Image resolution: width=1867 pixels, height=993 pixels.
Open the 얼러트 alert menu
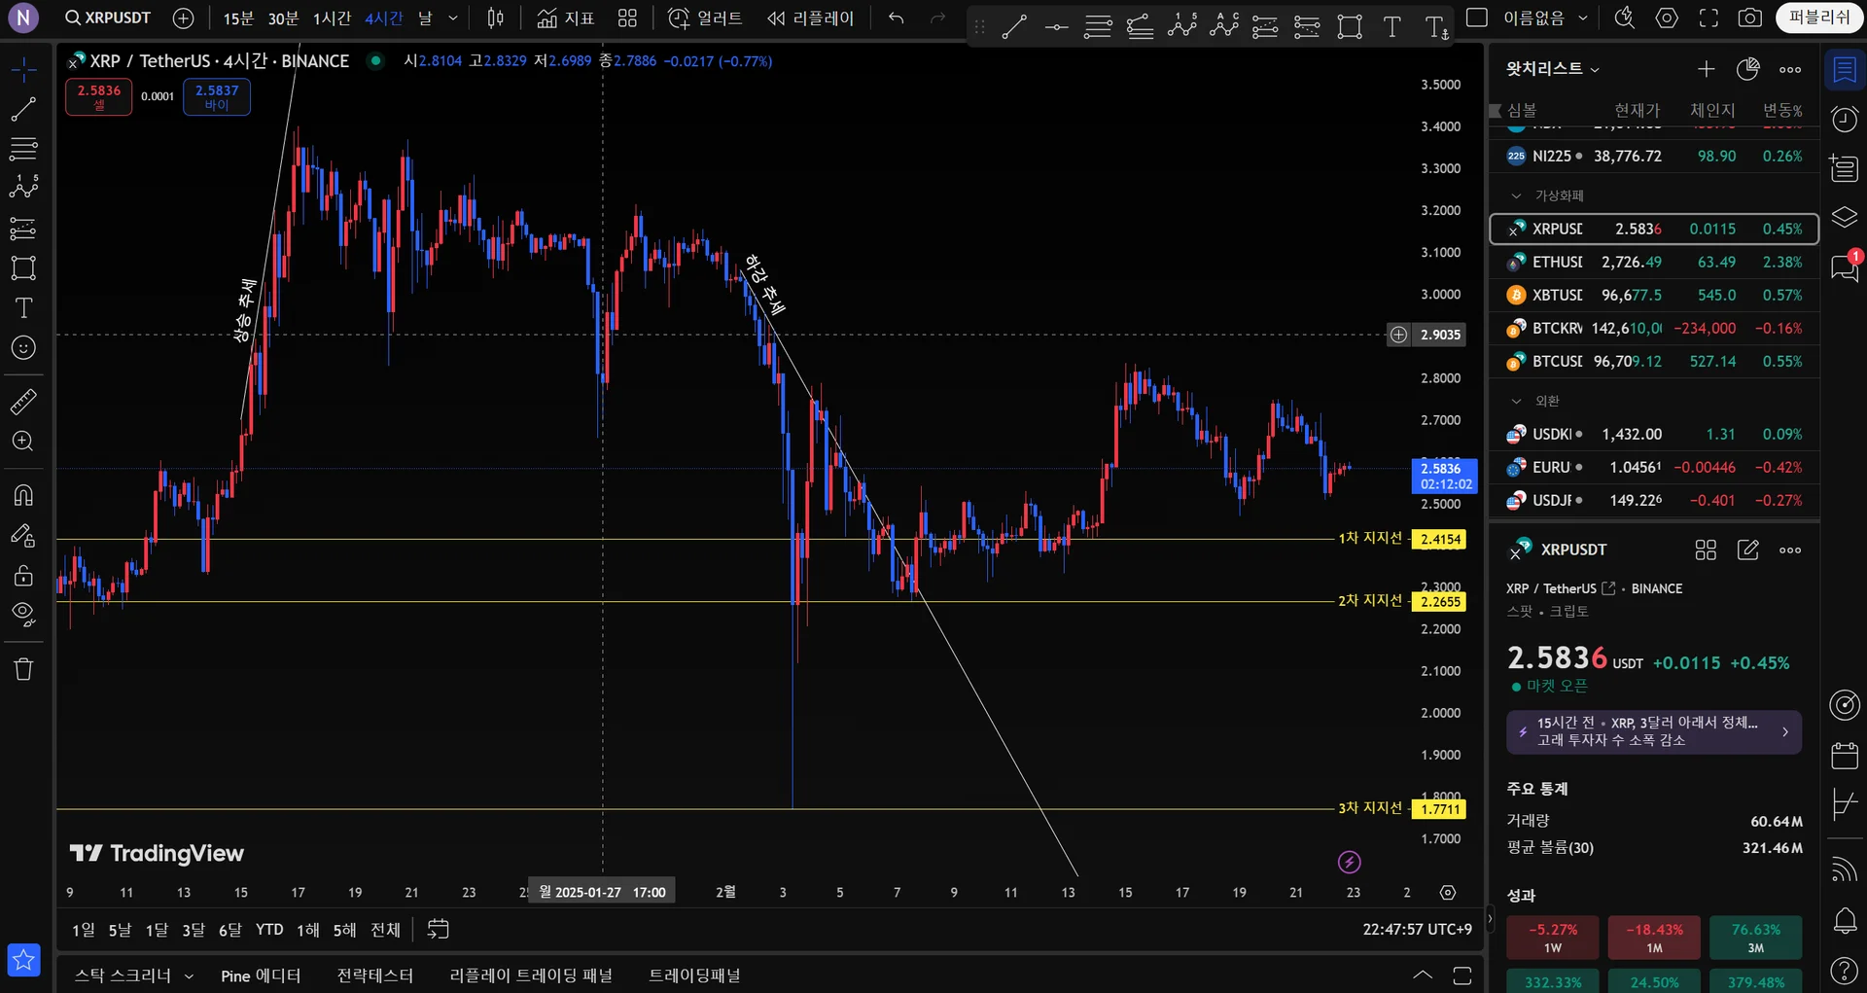[x=706, y=18]
